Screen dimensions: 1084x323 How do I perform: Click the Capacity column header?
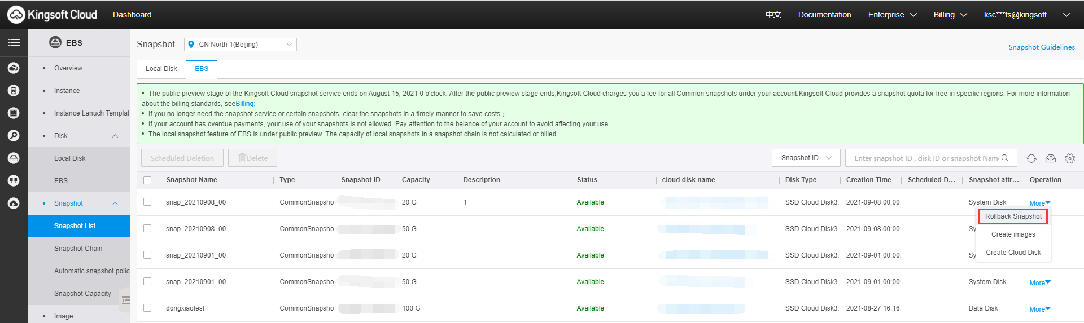416,180
